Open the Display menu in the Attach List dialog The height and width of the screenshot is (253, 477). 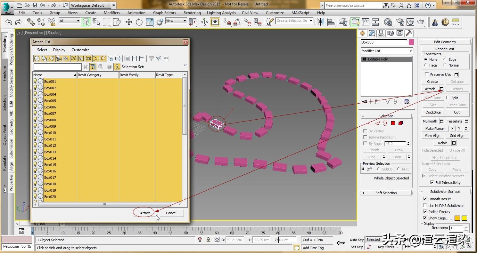[x=59, y=50]
